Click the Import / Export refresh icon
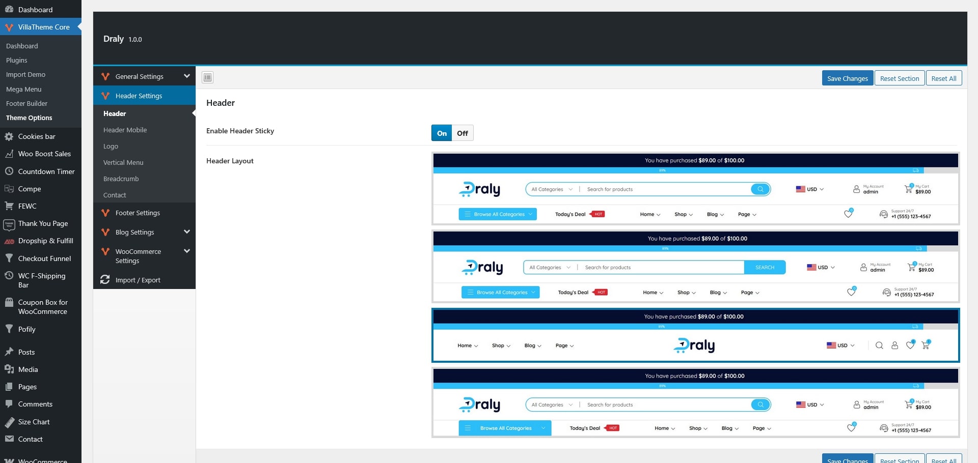 pos(105,280)
